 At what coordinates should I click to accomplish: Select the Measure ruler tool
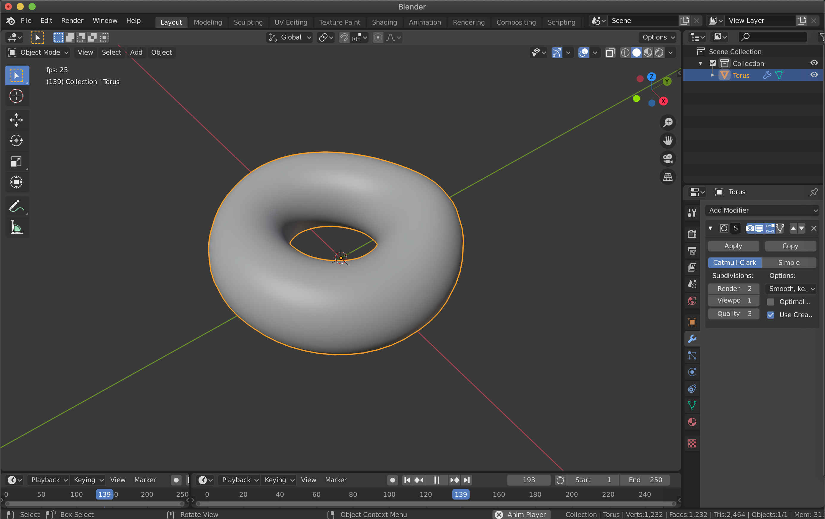coord(16,227)
